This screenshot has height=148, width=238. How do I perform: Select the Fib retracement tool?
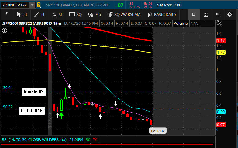(94, 15)
